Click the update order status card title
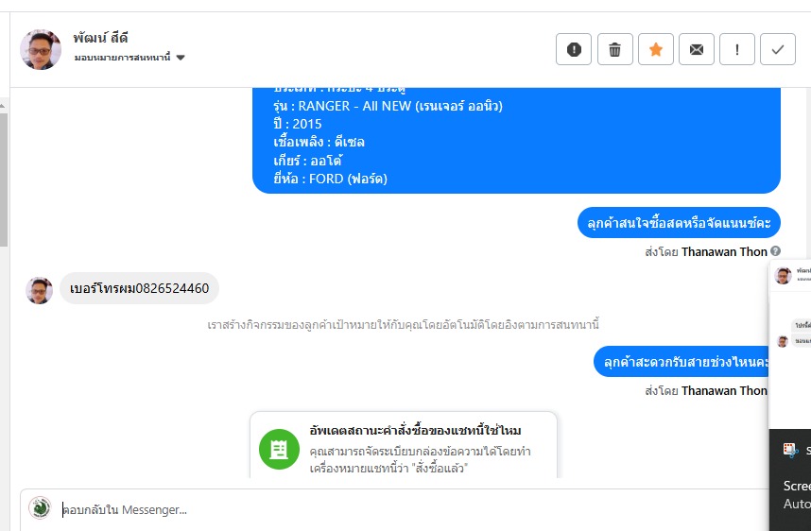This screenshot has height=531, width=811. pos(415,430)
